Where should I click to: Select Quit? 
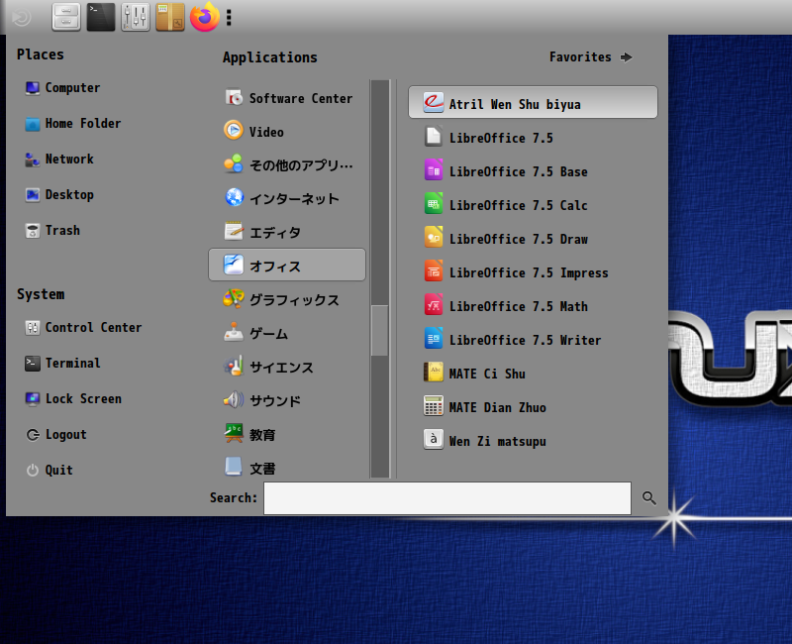pyautogui.click(x=49, y=470)
